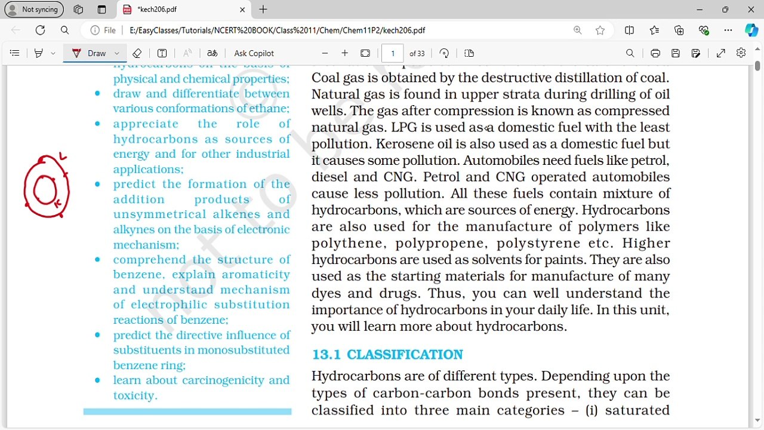Switch the Page view layout

pos(469,53)
